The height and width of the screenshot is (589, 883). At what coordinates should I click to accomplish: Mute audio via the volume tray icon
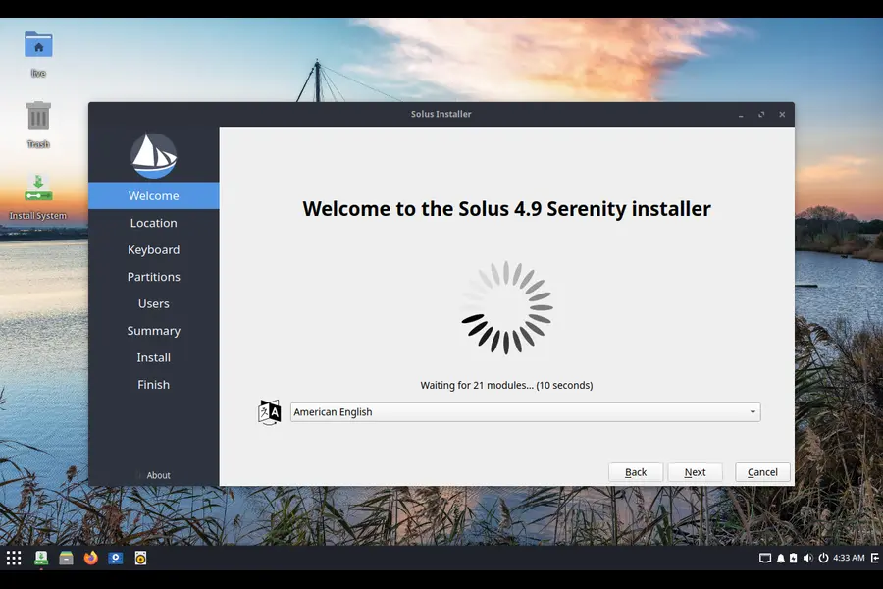[x=808, y=558]
